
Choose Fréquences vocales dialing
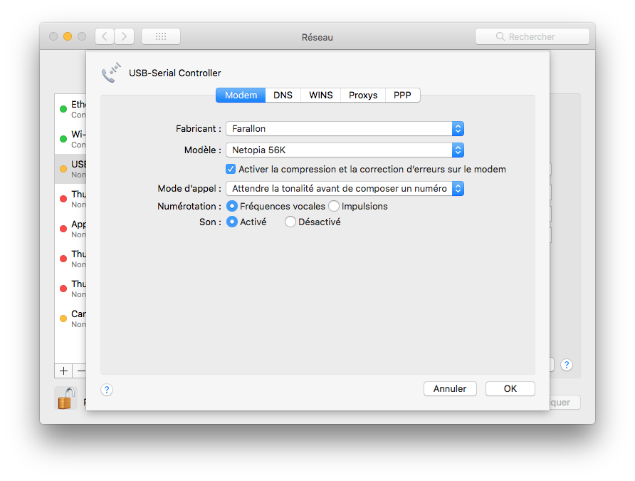pos(232,206)
